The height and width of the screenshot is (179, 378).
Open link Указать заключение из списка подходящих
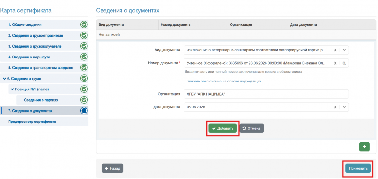tap(224, 81)
